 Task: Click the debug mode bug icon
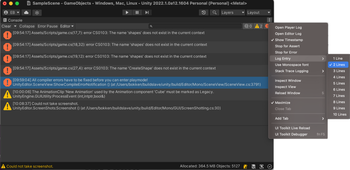[245, 166]
